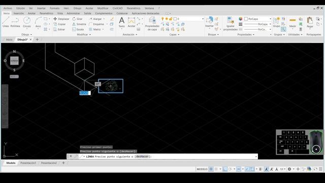Click the Girar (rotate) tool
The image size is (325, 183).
(77, 19)
